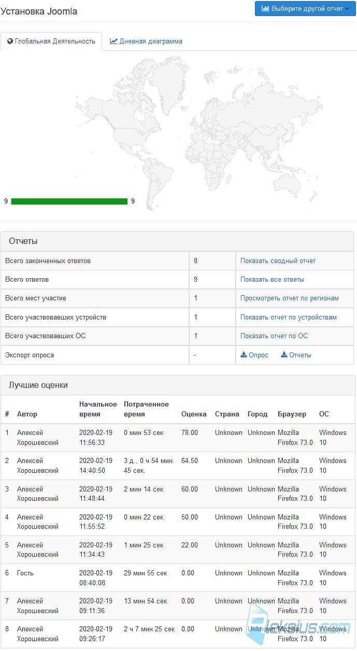Click the total answers count '9' in table
Screen dimensions: 357x651
point(196,280)
